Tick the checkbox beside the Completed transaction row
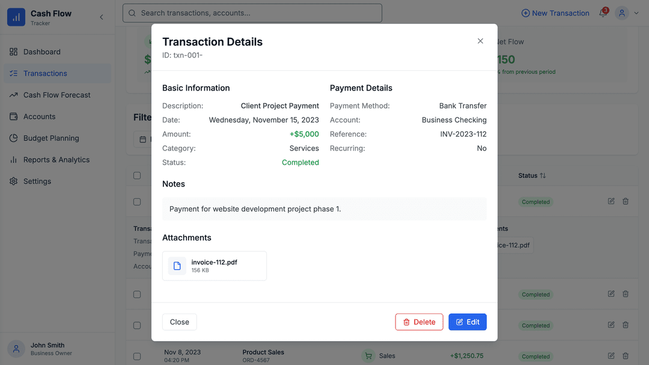The width and height of the screenshot is (649, 365). (x=137, y=201)
